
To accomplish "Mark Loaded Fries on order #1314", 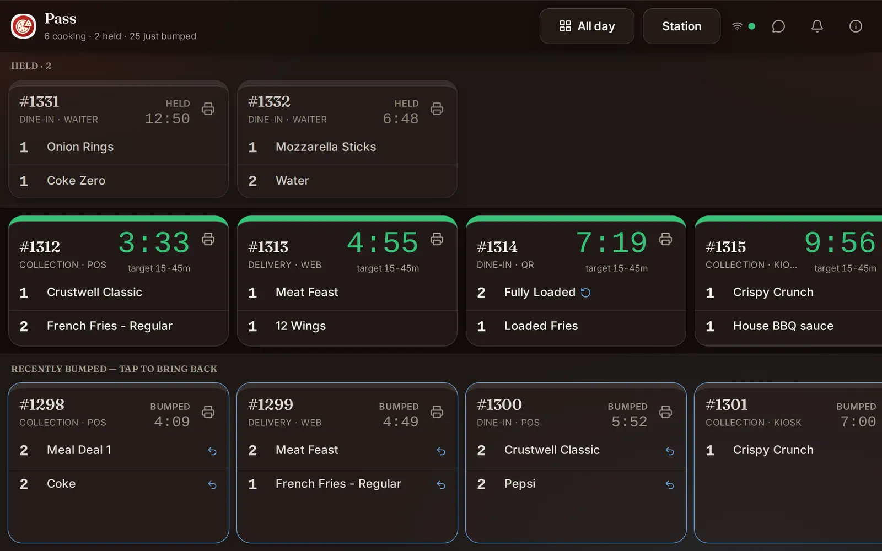I will pyautogui.click(x=576, y=326).
